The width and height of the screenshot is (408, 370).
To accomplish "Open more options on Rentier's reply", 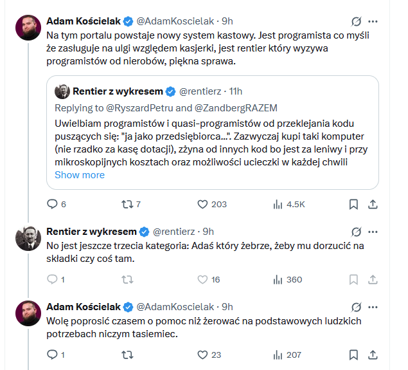I will coord(373,232).
